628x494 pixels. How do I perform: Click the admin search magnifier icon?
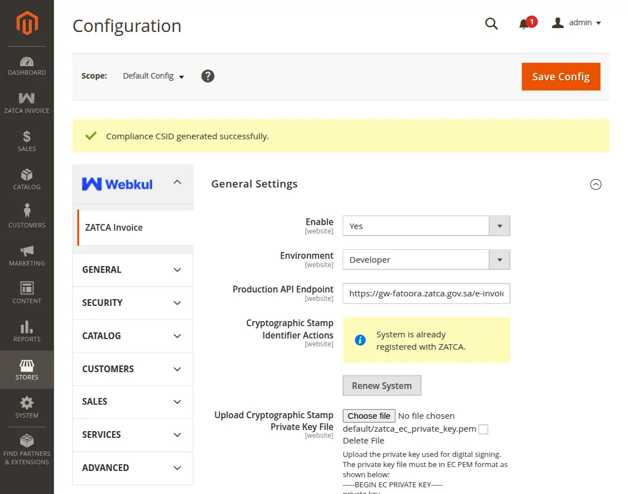(492, 24)
